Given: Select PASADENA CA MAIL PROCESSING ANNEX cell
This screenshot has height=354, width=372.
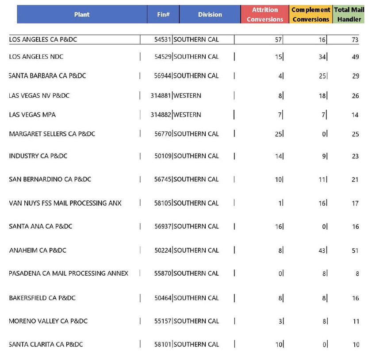Looking at the screenshot, I should (69, 273).
